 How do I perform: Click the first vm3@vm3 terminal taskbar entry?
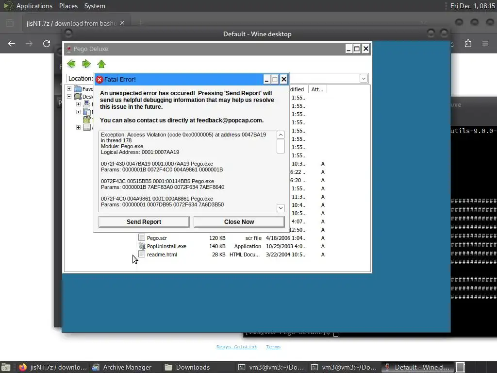pyautogui.click(x=272, y=367)
